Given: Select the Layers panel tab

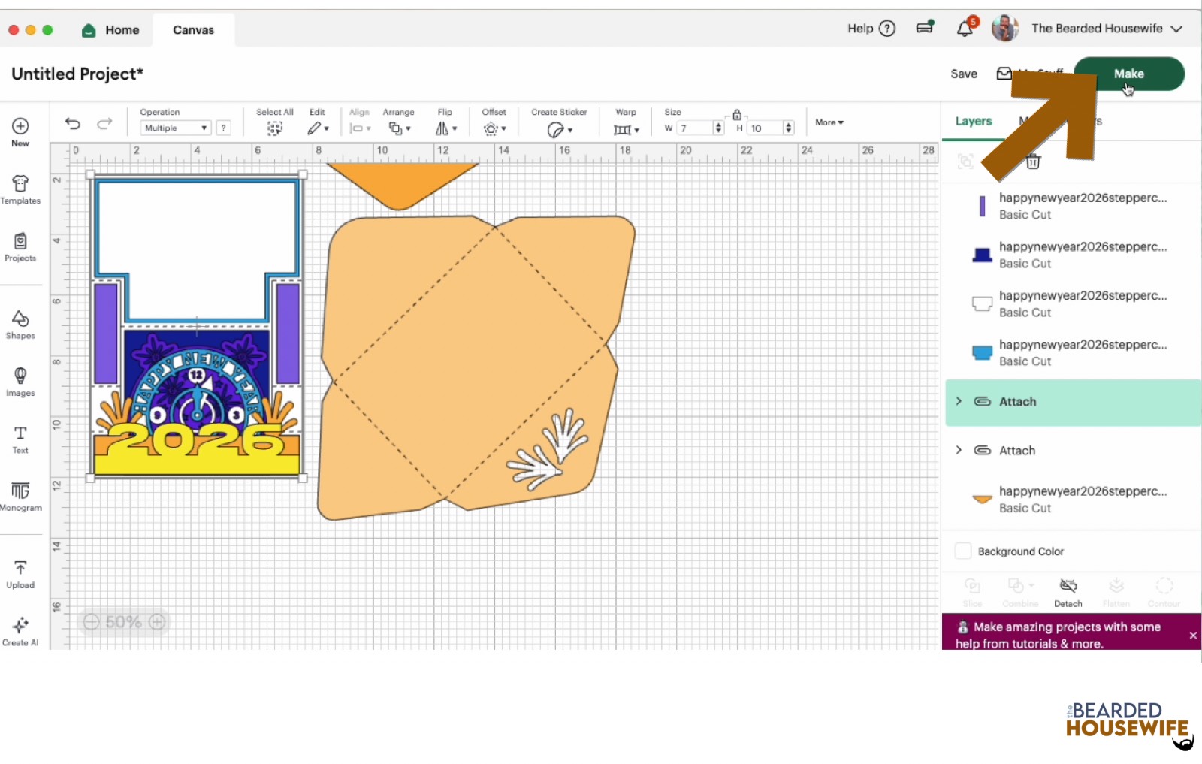Looking at the screenshot, I should point(973,121).
